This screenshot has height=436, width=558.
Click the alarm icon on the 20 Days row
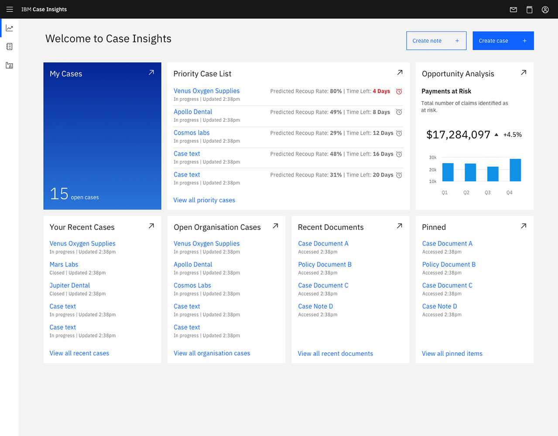[x=399, y=175]
